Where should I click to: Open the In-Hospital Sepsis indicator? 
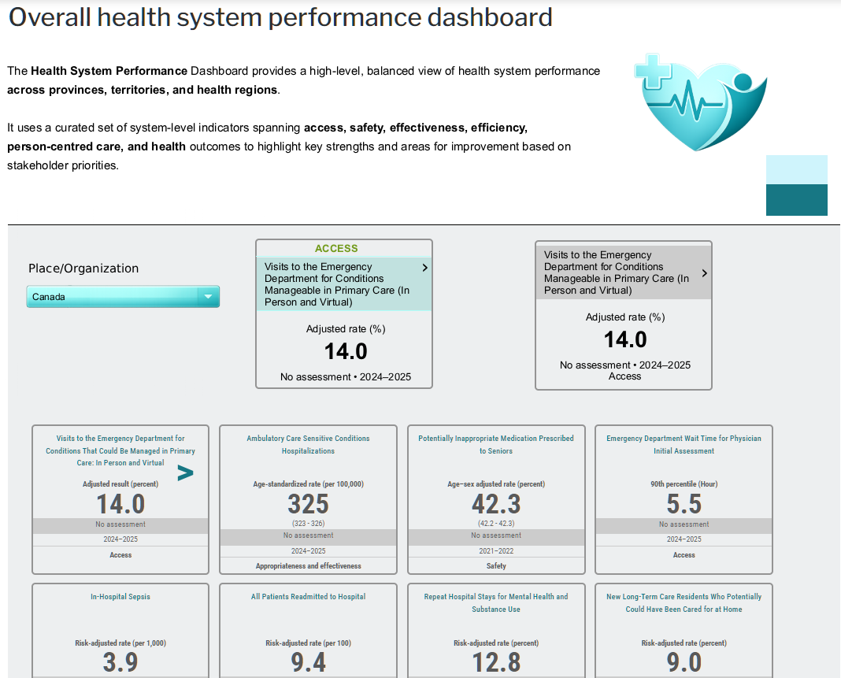(120, 597)
